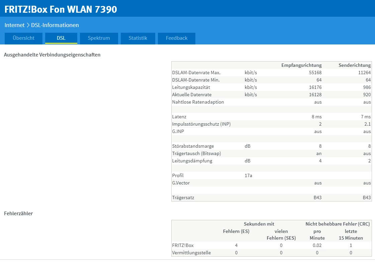The width and height of the screenshot is (375, 266).
Task: Select the Trägersatz row label
Action: [183, 197]
